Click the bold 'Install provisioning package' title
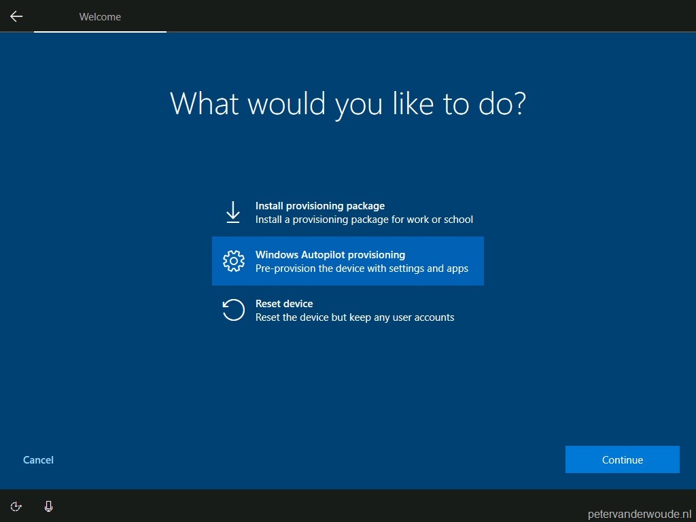This screenshot has width=696, height=522. pos(319,205)
